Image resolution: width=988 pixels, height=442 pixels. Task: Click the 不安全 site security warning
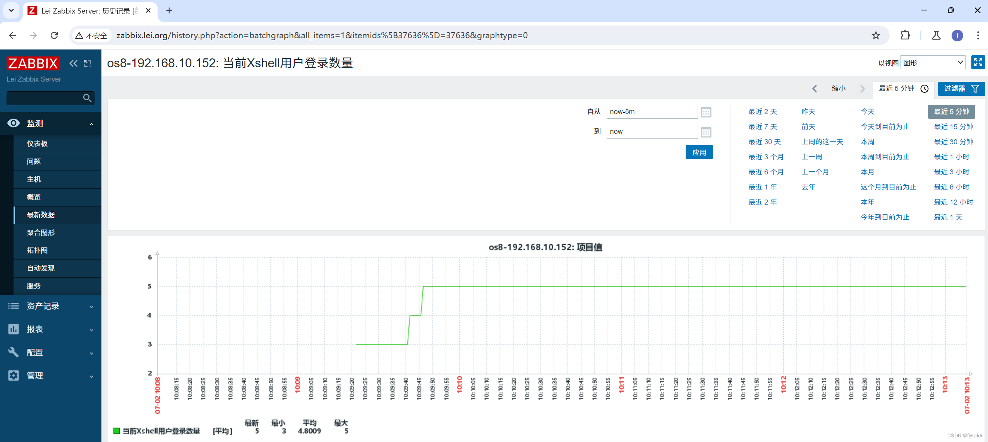[91, 36]
